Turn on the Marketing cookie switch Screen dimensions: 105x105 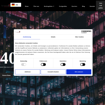[x=83, y=65]
